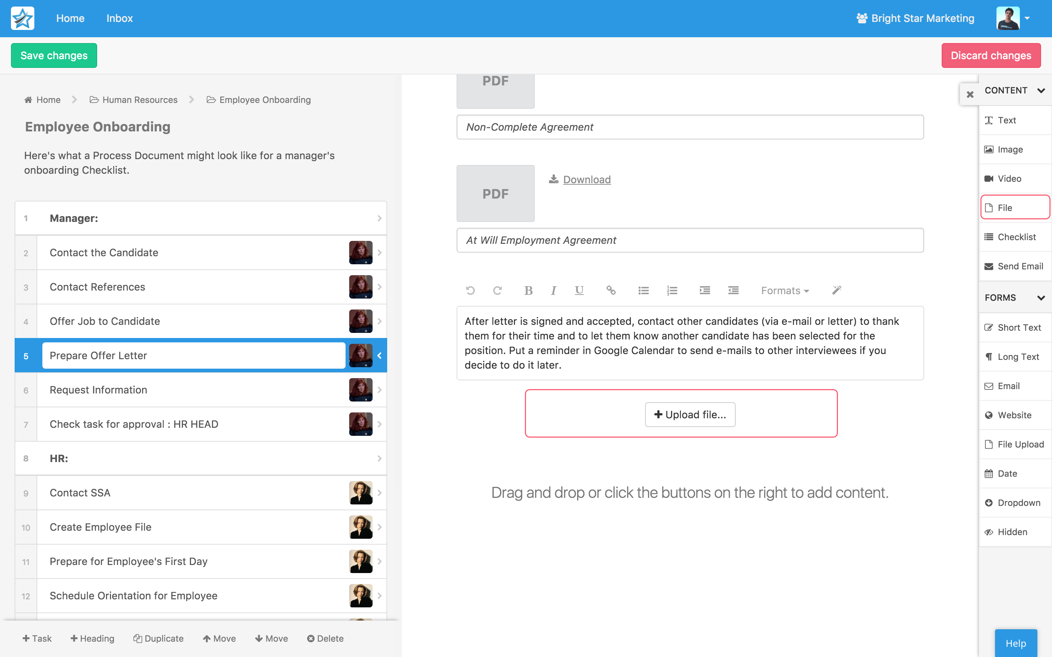Collapse the Prepare Offer Letter task chevron

tap(379, 356)
